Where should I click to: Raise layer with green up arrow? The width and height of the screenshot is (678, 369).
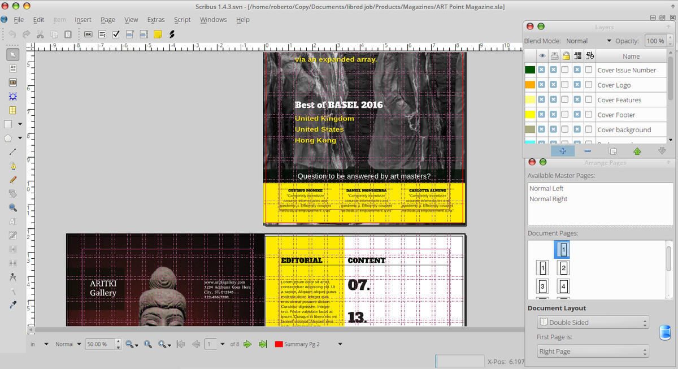(637, 151)
